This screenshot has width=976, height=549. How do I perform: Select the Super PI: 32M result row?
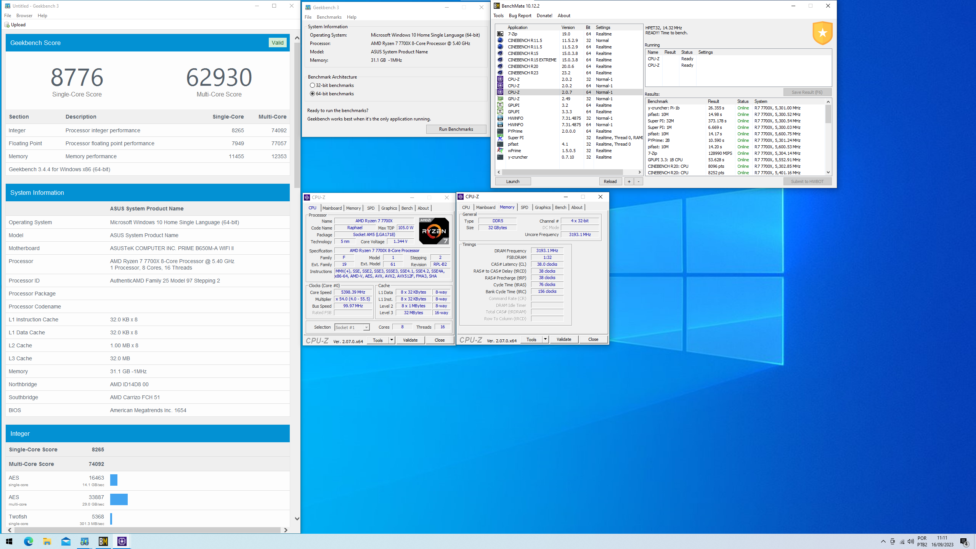[x=735, y=121]
